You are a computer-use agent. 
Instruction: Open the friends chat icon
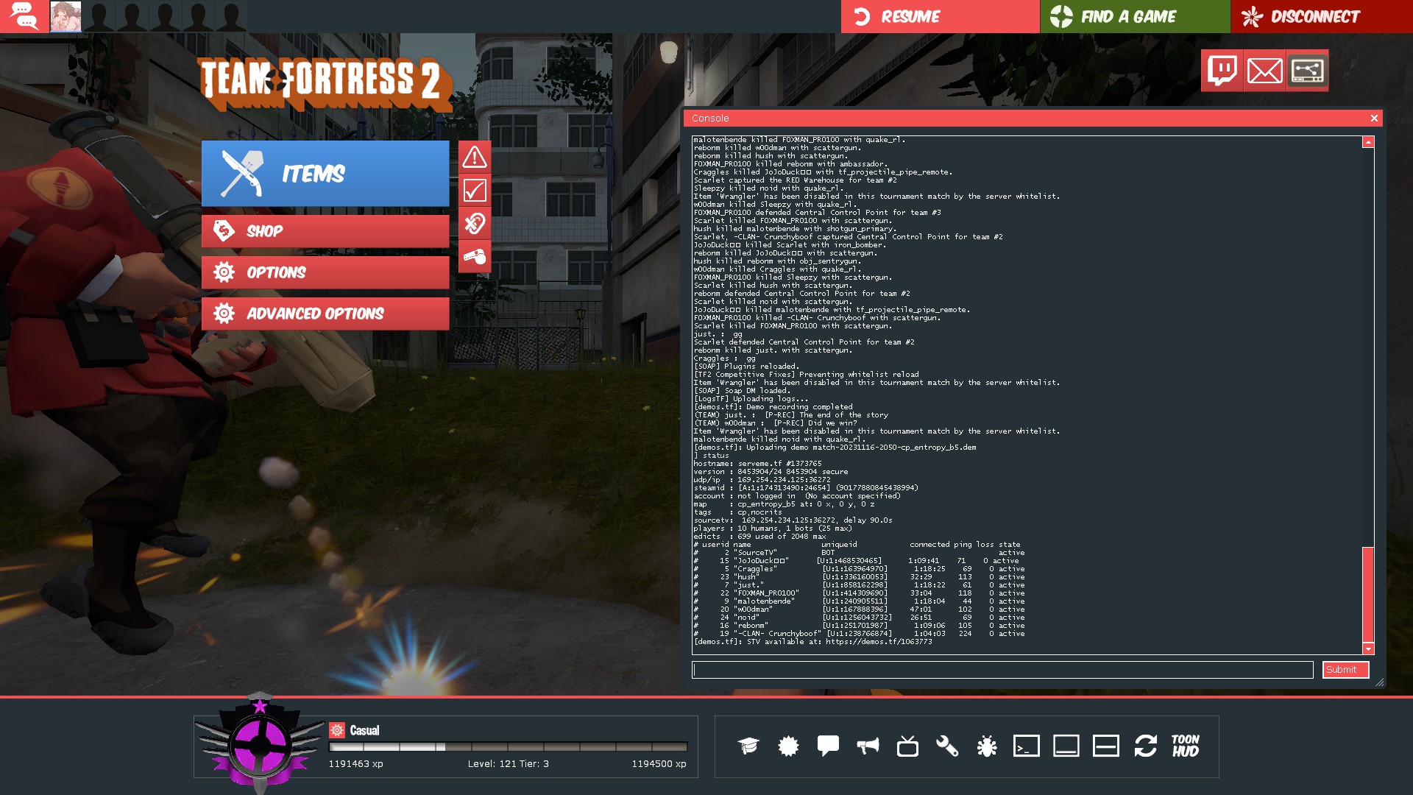tap(24, 16)
